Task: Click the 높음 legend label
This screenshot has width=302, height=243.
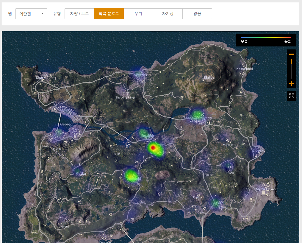Action: [x=288, y=42]
